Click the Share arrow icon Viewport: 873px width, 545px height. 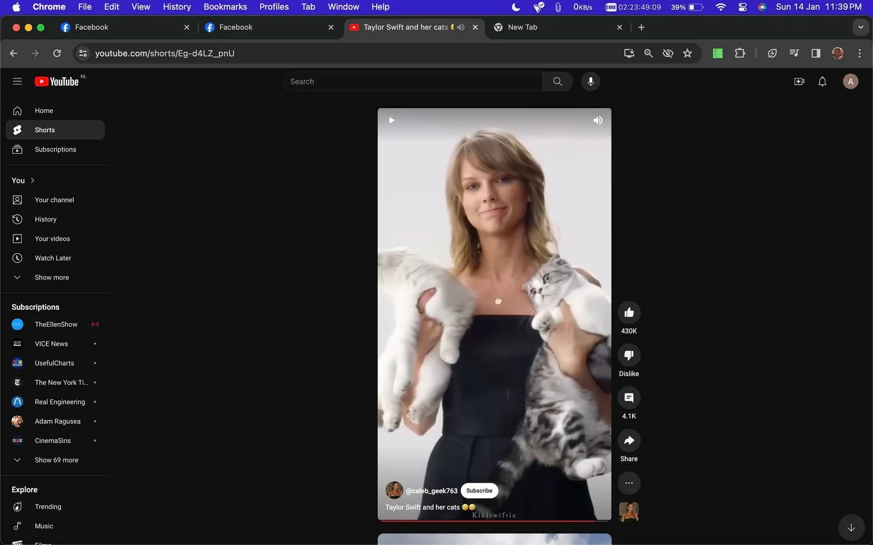629,441
